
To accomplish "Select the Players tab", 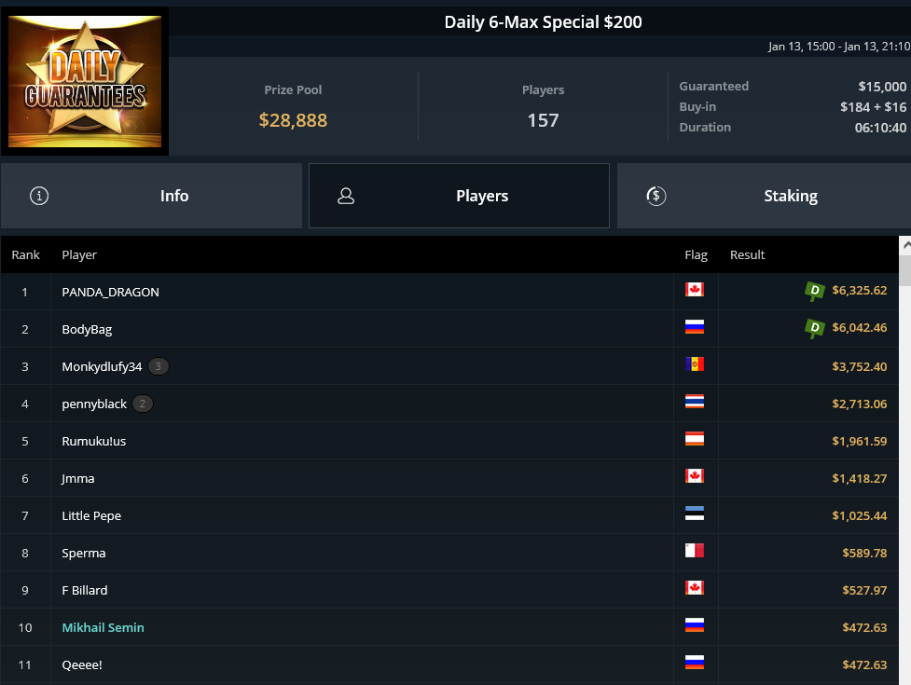I will pos(459,196).
